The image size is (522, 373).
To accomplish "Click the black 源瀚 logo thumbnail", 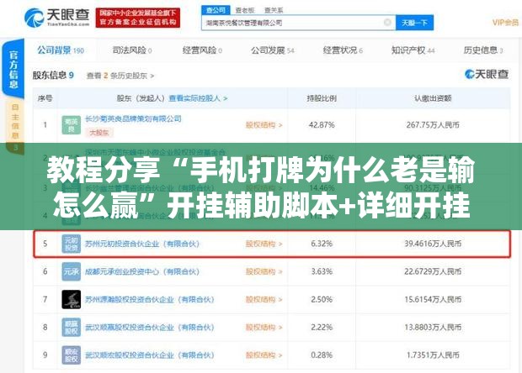I will point(72,300).
